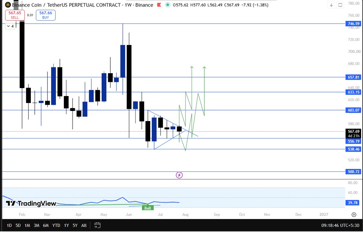Select the 1D time range

[9, 225]
